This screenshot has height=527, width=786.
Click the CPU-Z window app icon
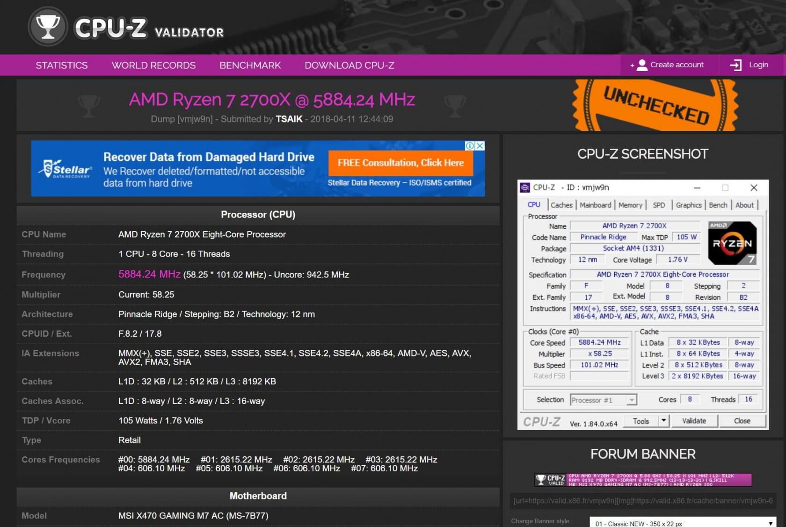pyautogui.click(x=525, y=188)
